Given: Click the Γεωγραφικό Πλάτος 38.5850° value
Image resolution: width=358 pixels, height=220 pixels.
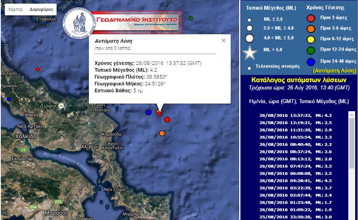Looking at the screenshot, I should (x=157, y=77).
